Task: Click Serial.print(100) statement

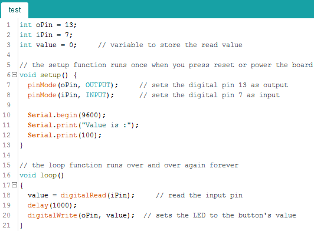Action: tap(64, 135)
